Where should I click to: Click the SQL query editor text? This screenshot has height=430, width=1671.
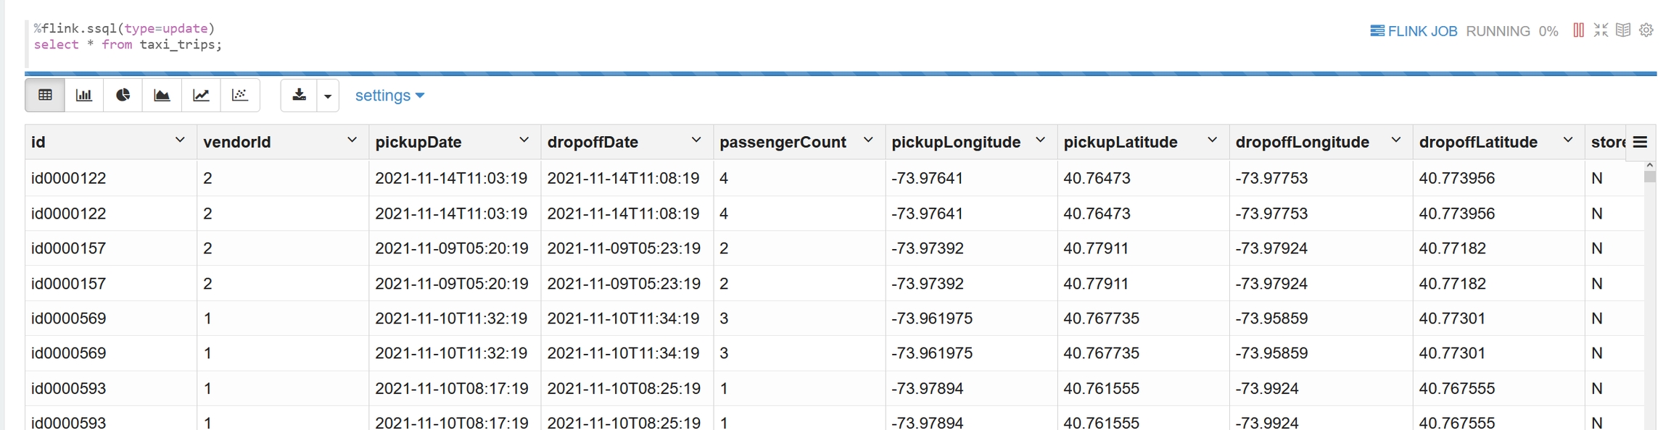128,37
